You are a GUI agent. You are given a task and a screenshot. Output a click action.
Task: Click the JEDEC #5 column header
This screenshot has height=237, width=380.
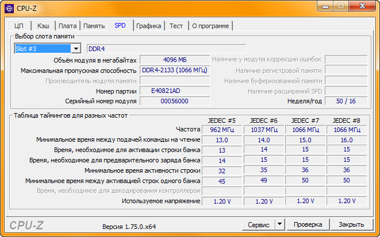click(x=222, y=121)
